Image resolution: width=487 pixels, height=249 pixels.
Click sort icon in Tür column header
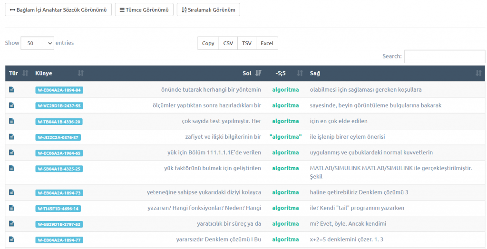[25, 73]
